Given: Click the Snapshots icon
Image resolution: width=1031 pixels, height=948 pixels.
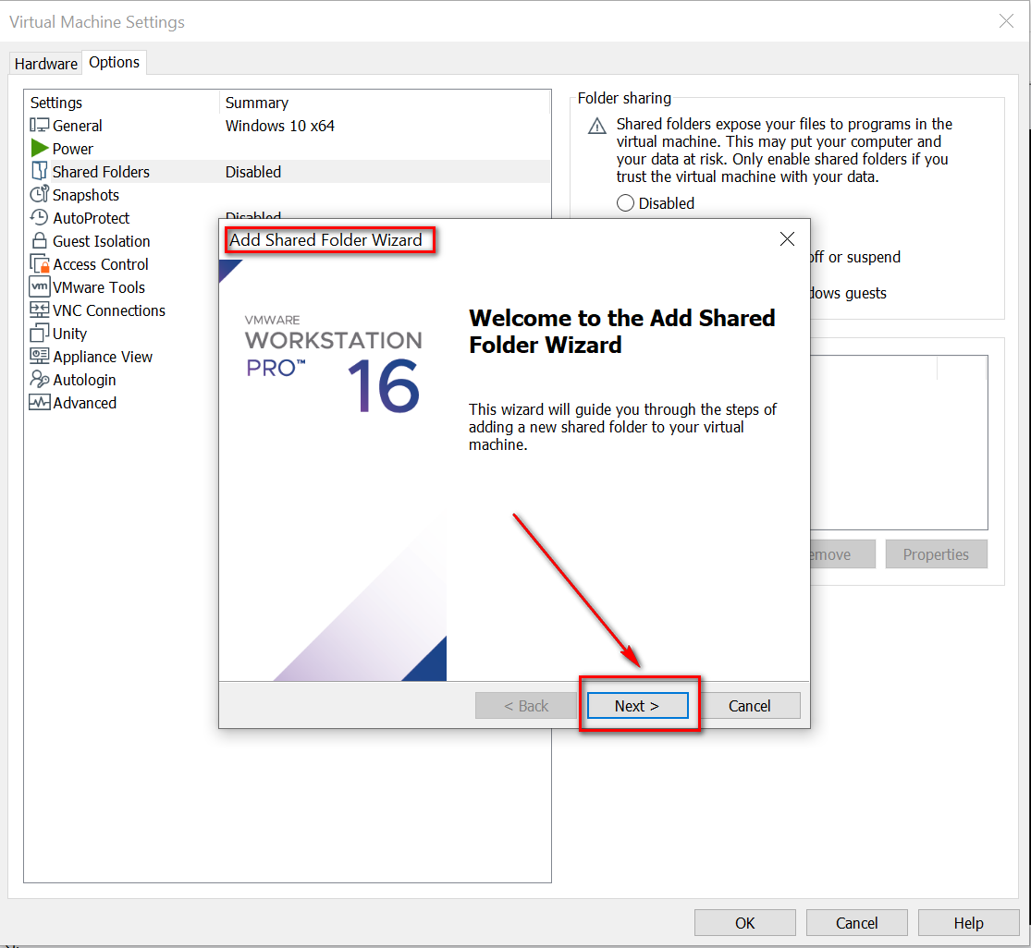Looking at the screenshot, I should [x=40, y=194].
